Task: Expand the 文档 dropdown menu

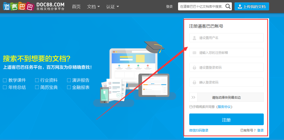Action: point(93,7)
